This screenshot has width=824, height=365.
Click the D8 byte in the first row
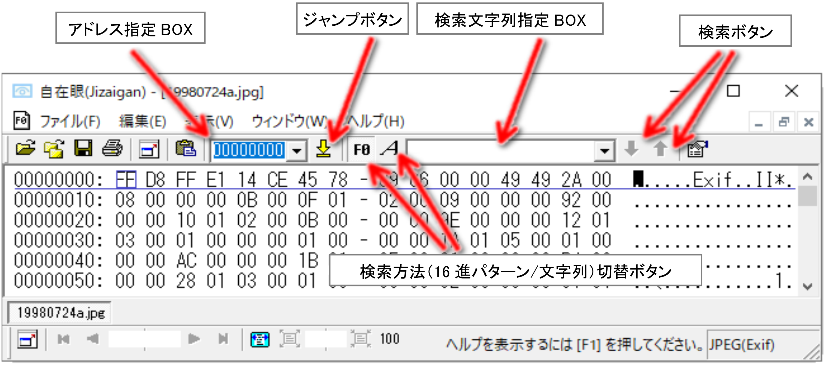155,180
